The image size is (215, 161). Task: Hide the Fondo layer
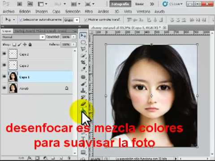click(4, 88)
